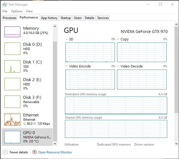Switch to the Processes tab
This screenshot has height=159, width=179.
pyautogui.click(x=9, y=18)
